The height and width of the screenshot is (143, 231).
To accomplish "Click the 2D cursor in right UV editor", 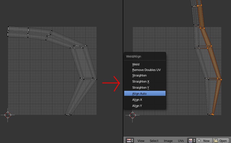I will click(x=133, y=115).
